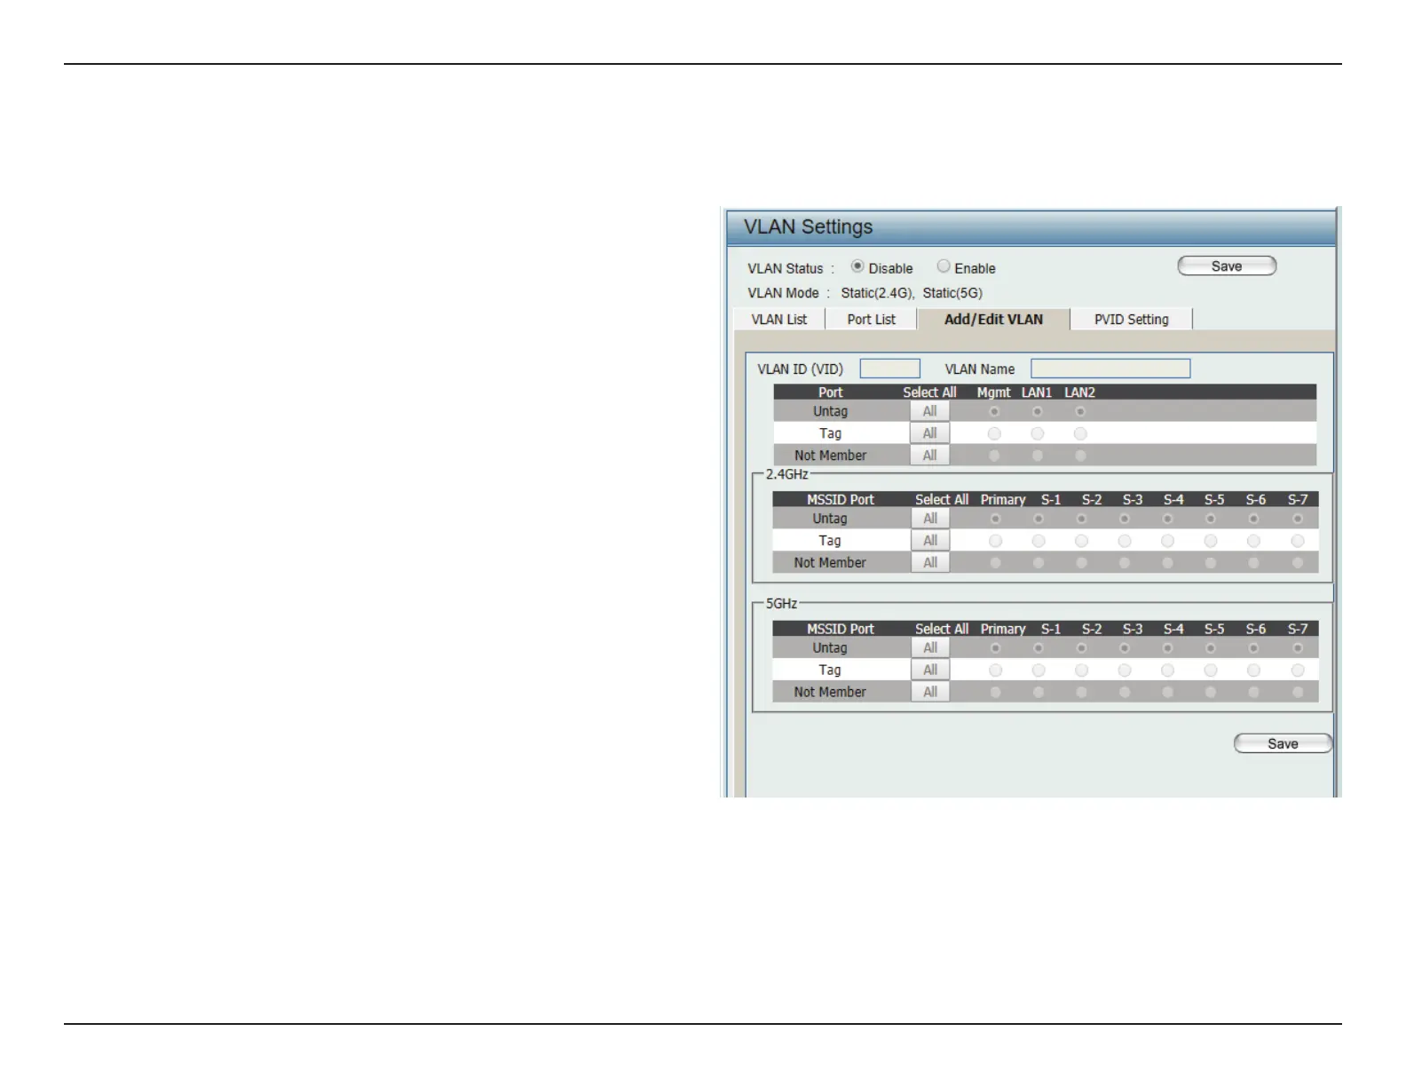
Task: Set 2.4GHz Primary MSSID to Untag
Action: click(995, 519)
